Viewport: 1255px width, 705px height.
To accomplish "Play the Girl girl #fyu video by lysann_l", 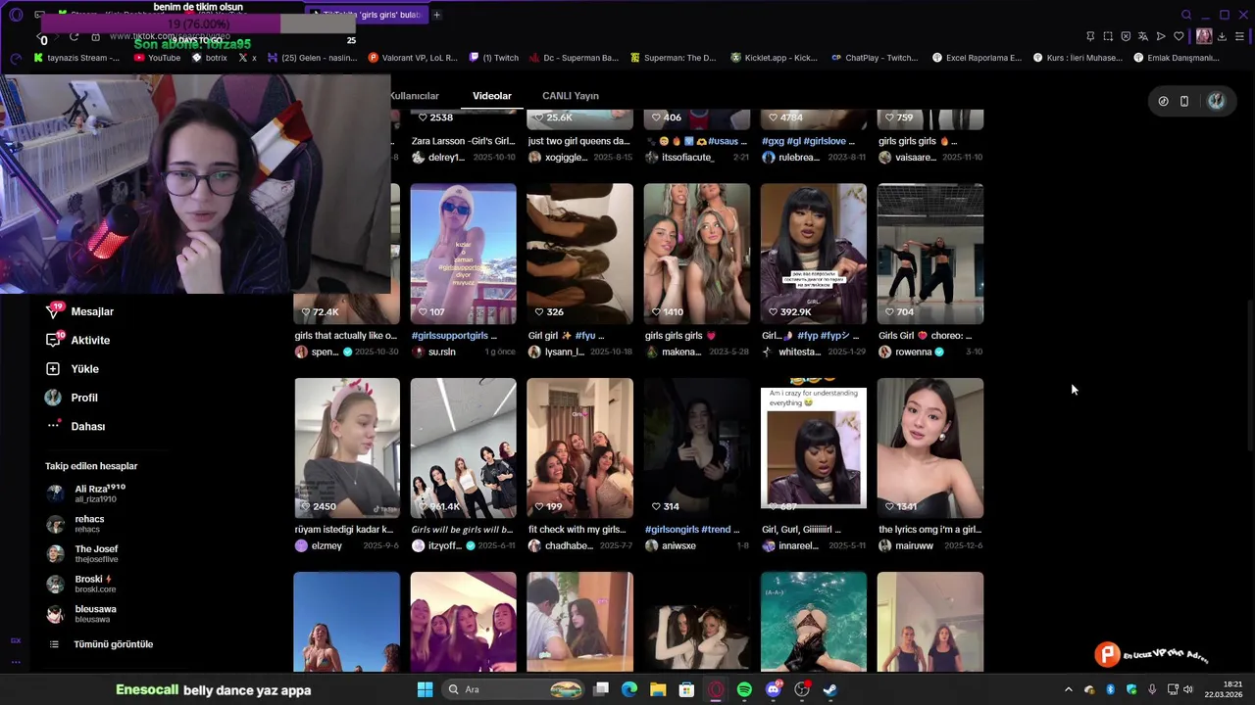I will click(x=579, y=254).
